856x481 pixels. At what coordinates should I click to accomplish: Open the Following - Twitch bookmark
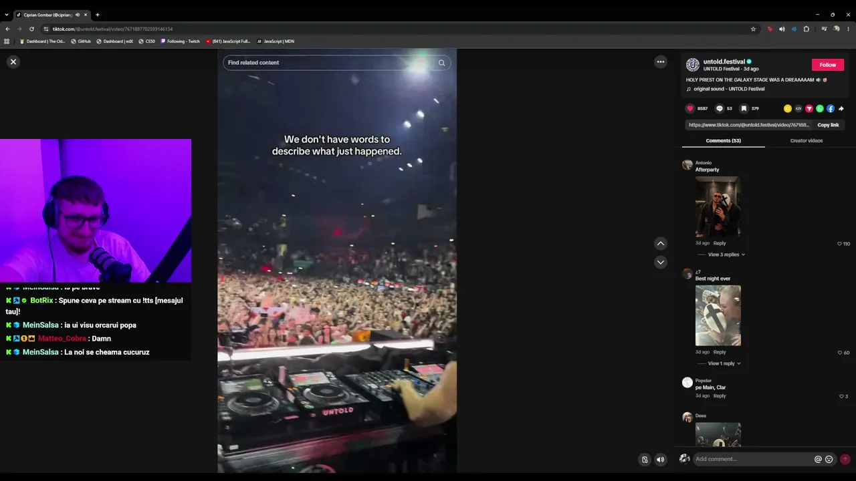point(181,41)
